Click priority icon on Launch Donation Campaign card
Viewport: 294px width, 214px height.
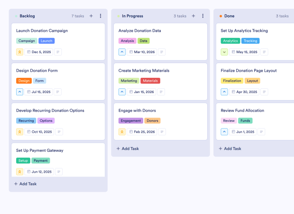pos(20,52)
